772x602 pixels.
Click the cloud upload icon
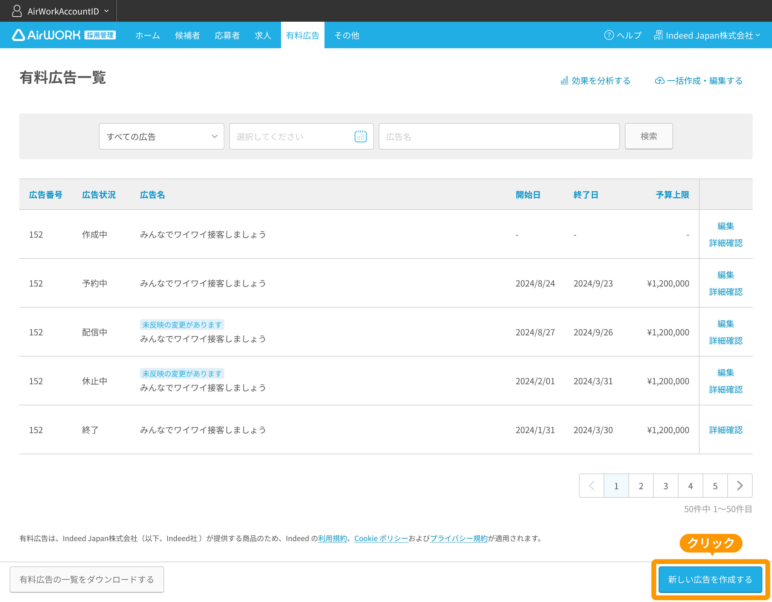click(660, 81)
